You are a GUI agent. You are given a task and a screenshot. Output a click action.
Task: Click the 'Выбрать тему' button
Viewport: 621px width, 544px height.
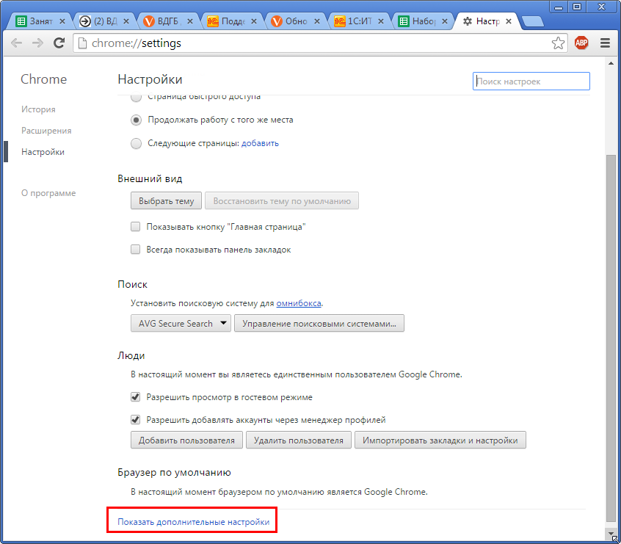pyautogui.click(x=167, y=201)
